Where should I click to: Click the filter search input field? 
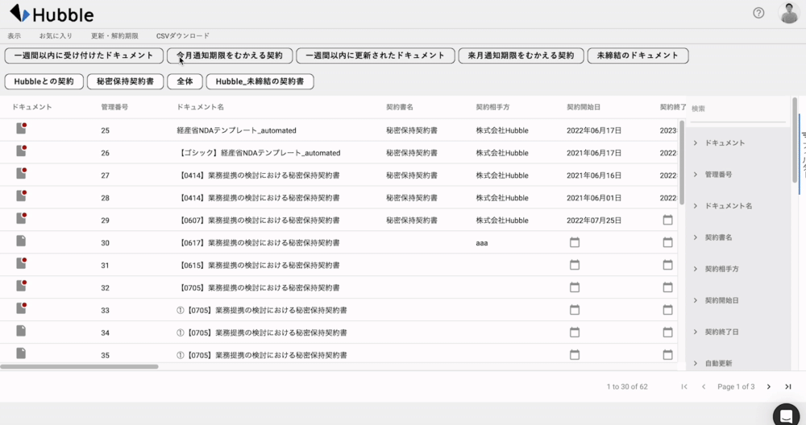[737, 109]
